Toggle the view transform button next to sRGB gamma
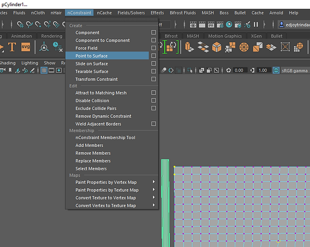 point(276,70)
